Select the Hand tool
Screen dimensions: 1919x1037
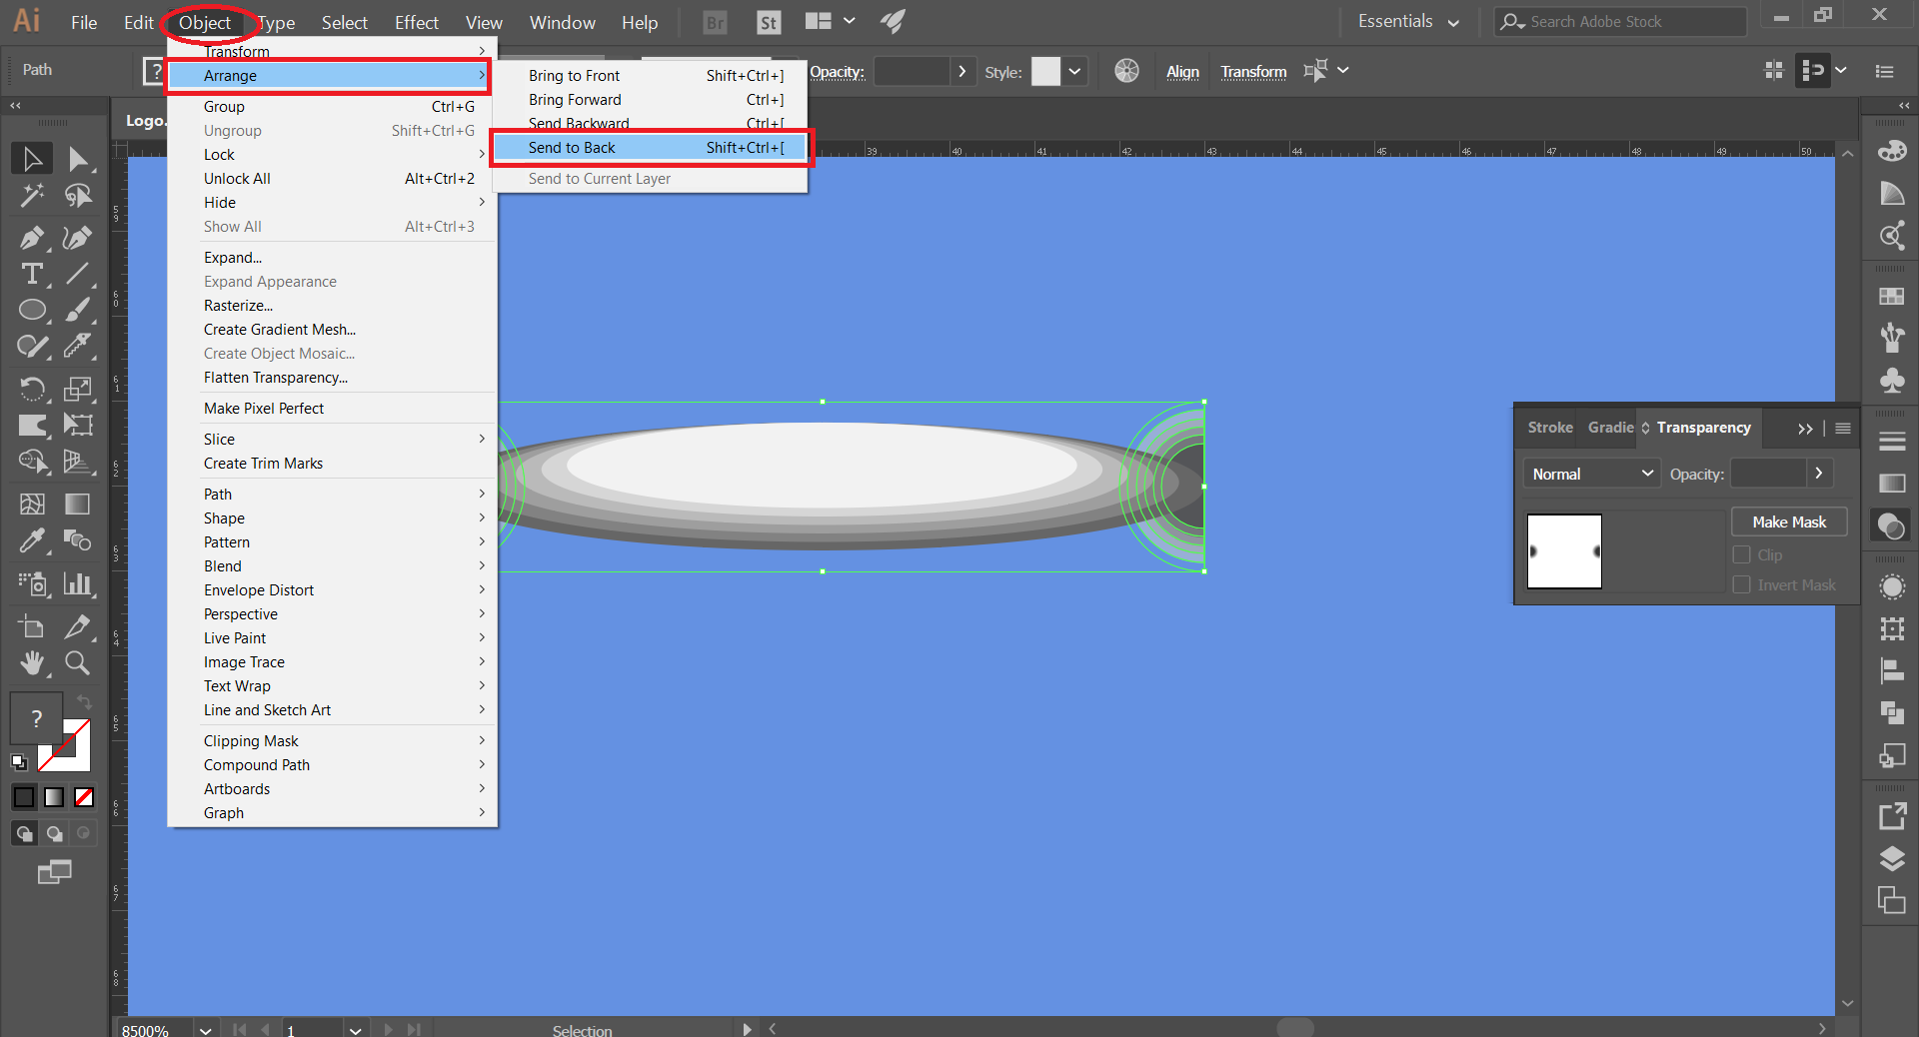[x=32, y=662]
